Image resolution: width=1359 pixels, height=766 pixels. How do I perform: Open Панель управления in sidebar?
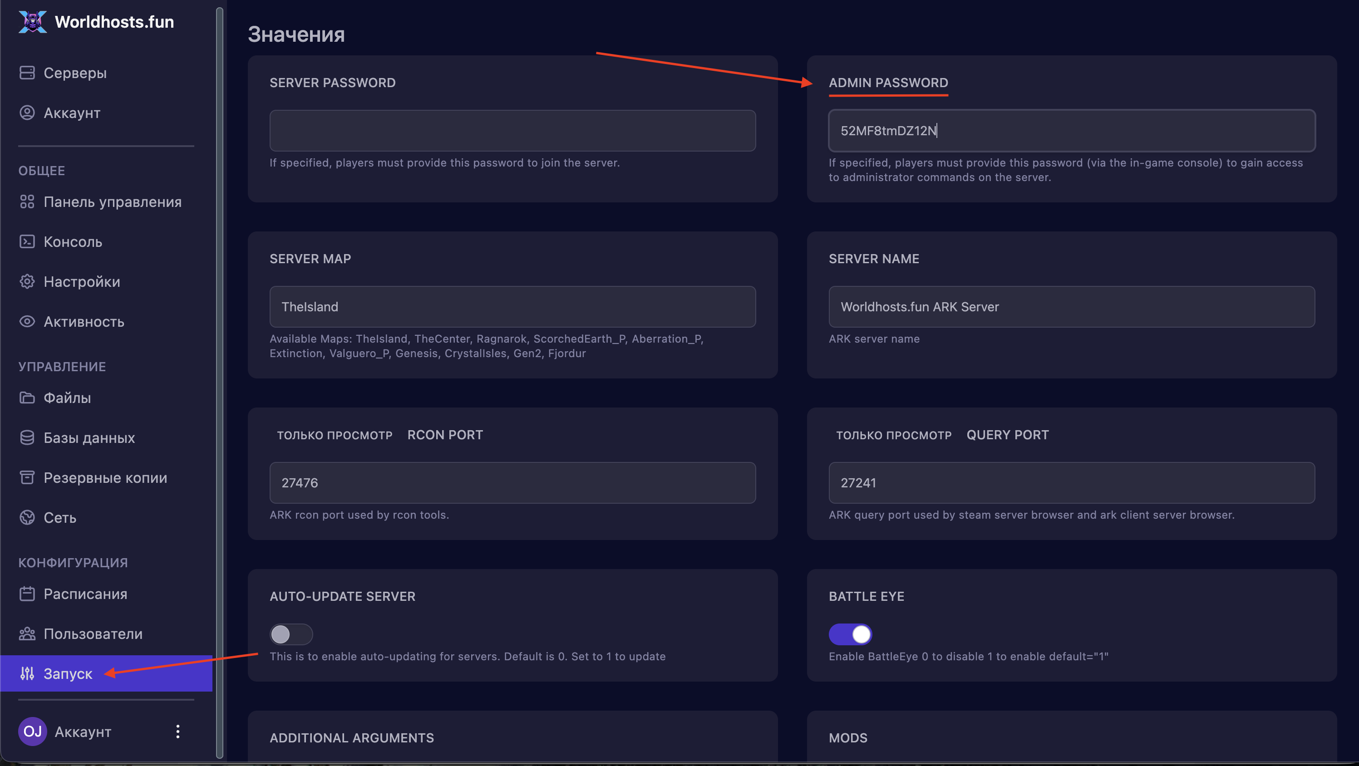(x=112, y=202)
